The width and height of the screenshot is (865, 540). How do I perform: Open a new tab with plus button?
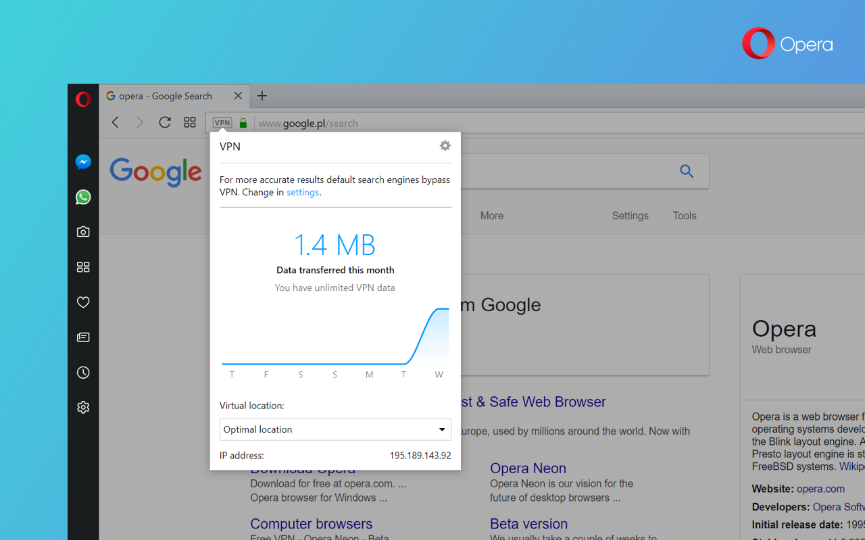[262, 96]
